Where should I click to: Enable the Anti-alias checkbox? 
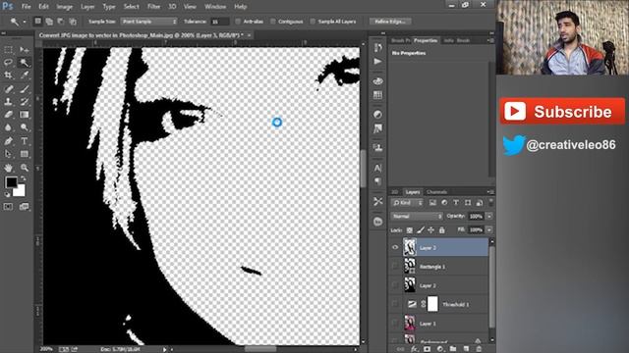[238, 22]
